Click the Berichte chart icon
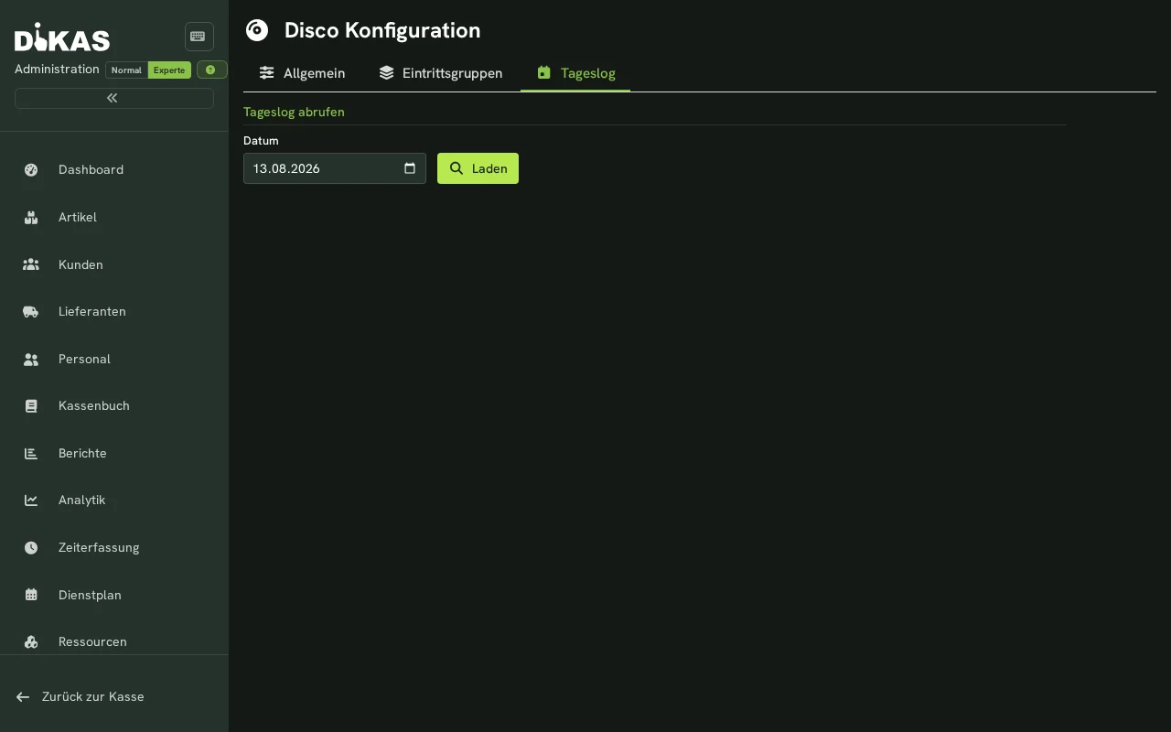1171x732 pixels. [x=31, y=453]
